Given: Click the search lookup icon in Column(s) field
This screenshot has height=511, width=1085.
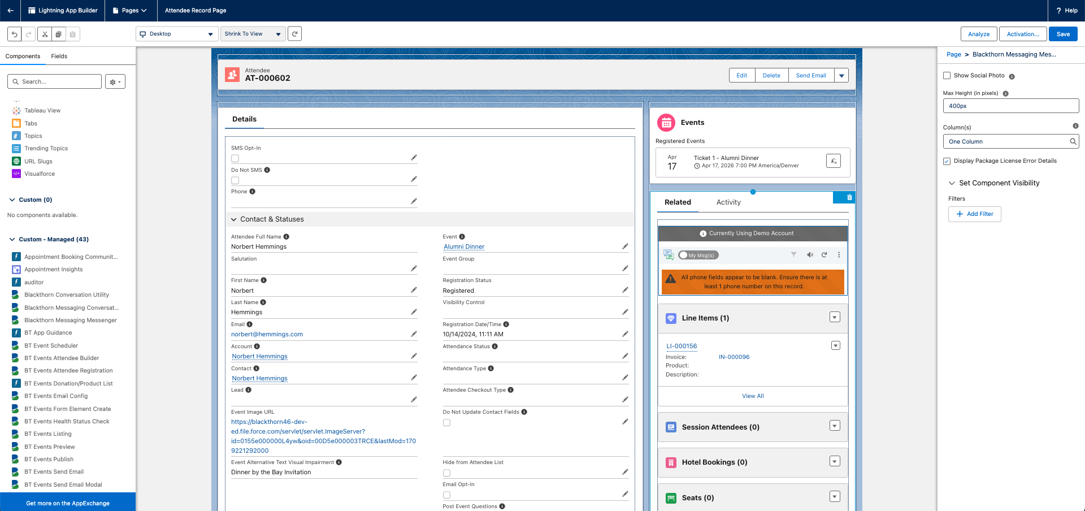Looking at the screenshot, I should [x=1073, y=141].
